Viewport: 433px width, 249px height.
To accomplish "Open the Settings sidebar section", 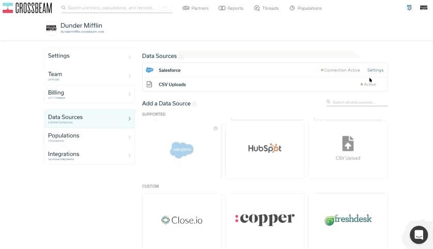I will [x=89, y=57].
